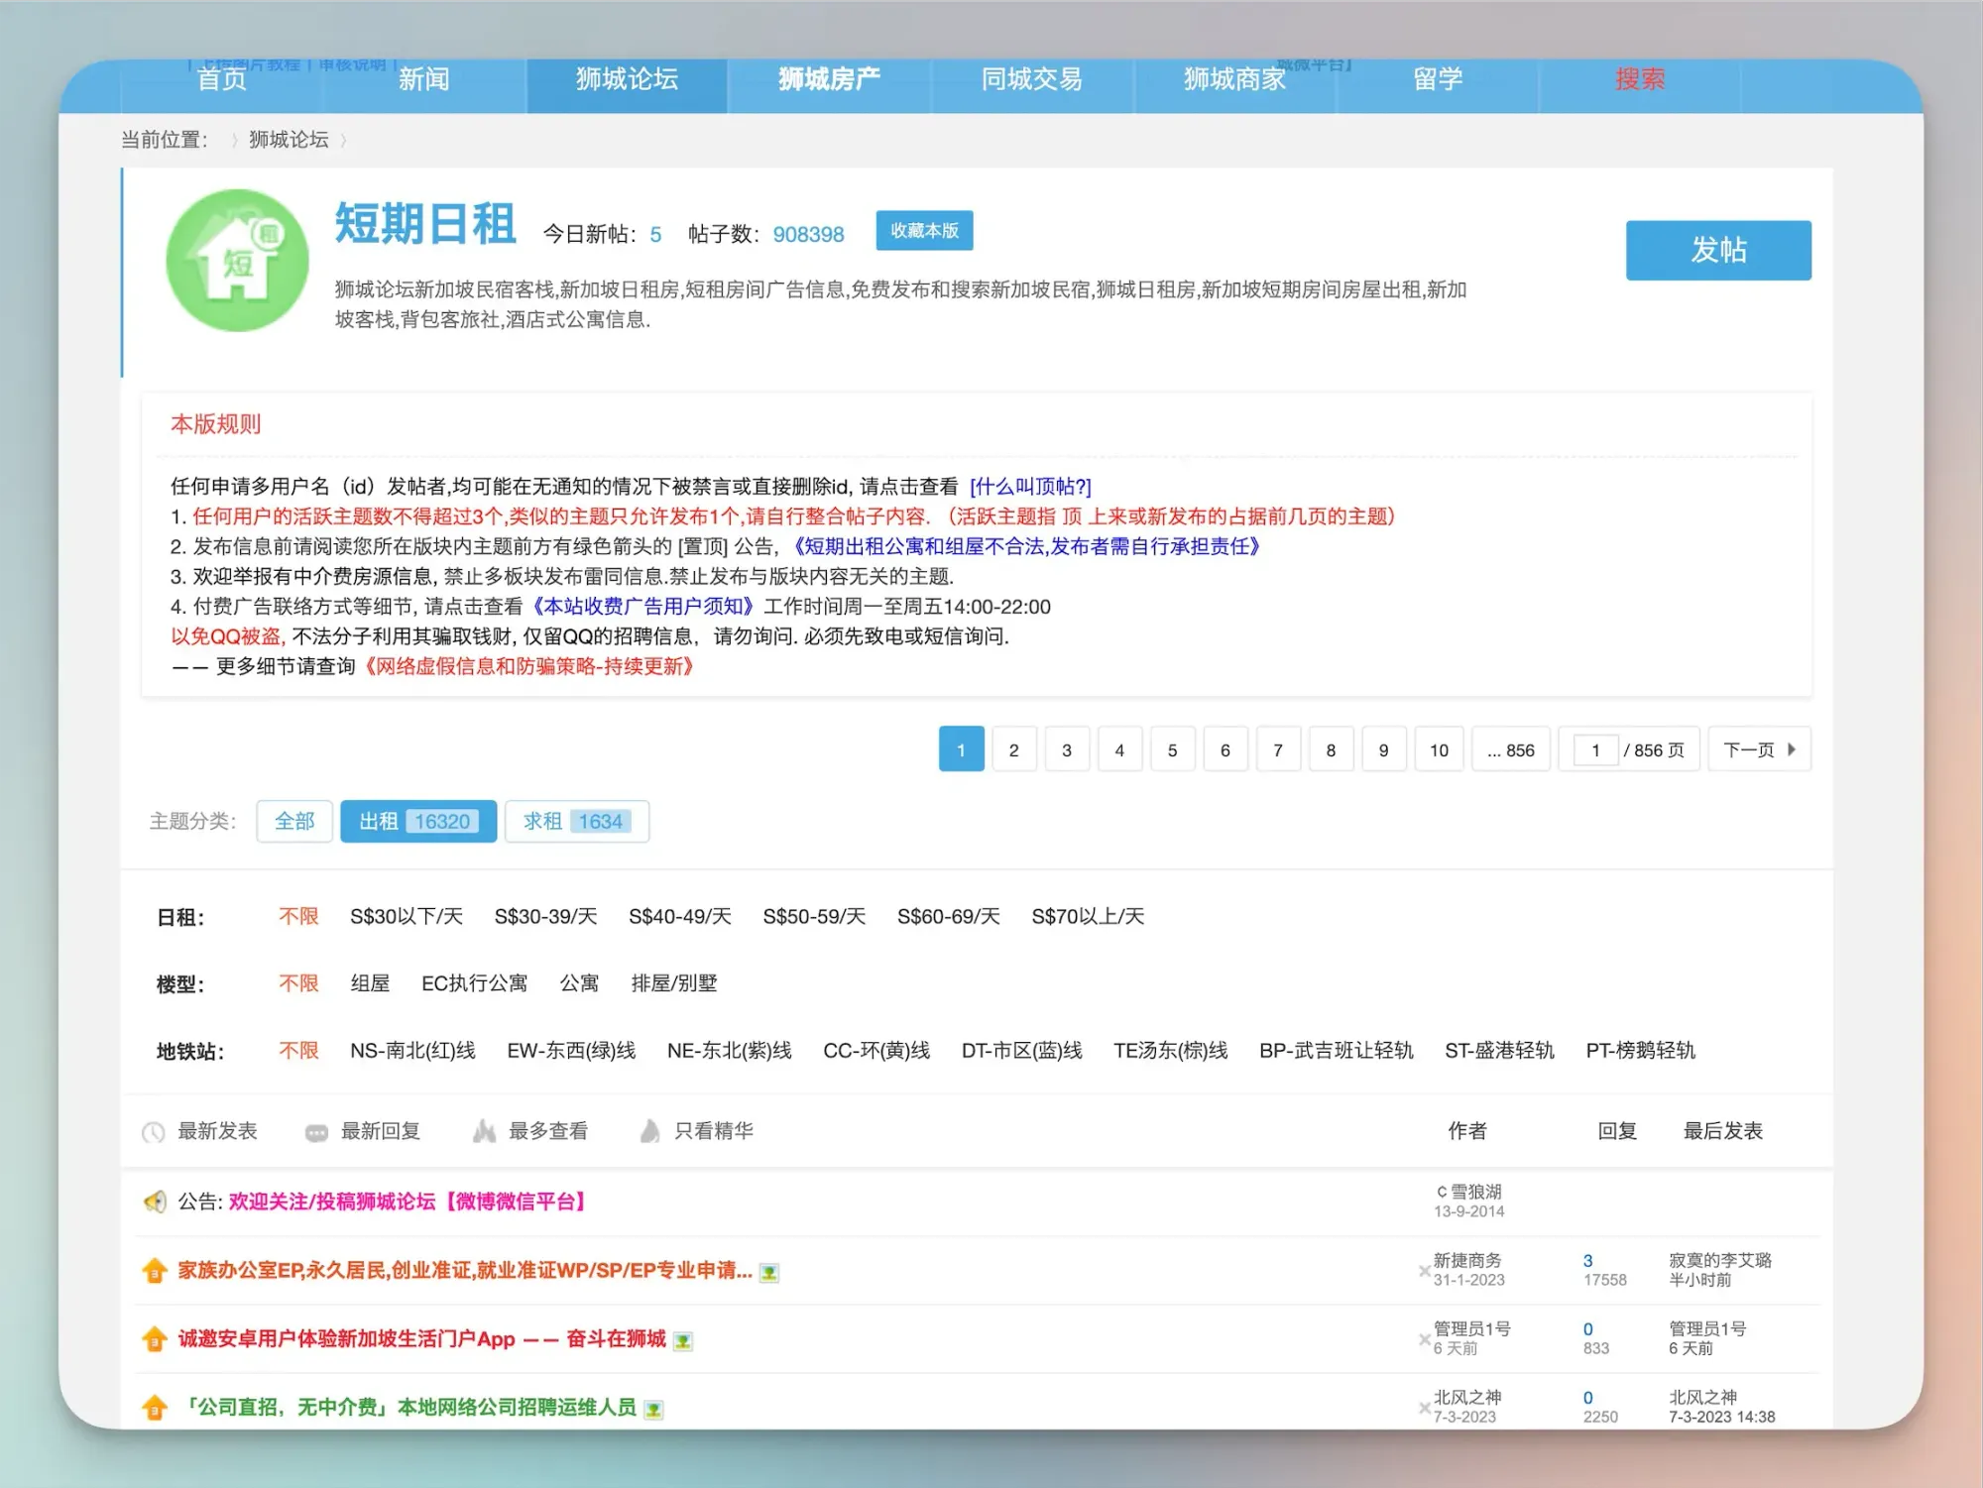The height and width of the screenshot is (1488, 1983).
Task: Open last poster 寂寞的李艾璐 profile
Action: tap(1720, 1261)
